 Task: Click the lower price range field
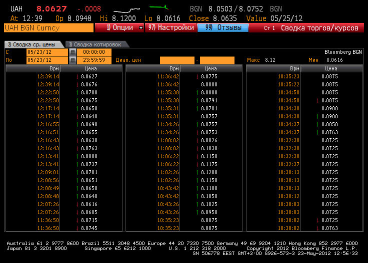point(177,60)
